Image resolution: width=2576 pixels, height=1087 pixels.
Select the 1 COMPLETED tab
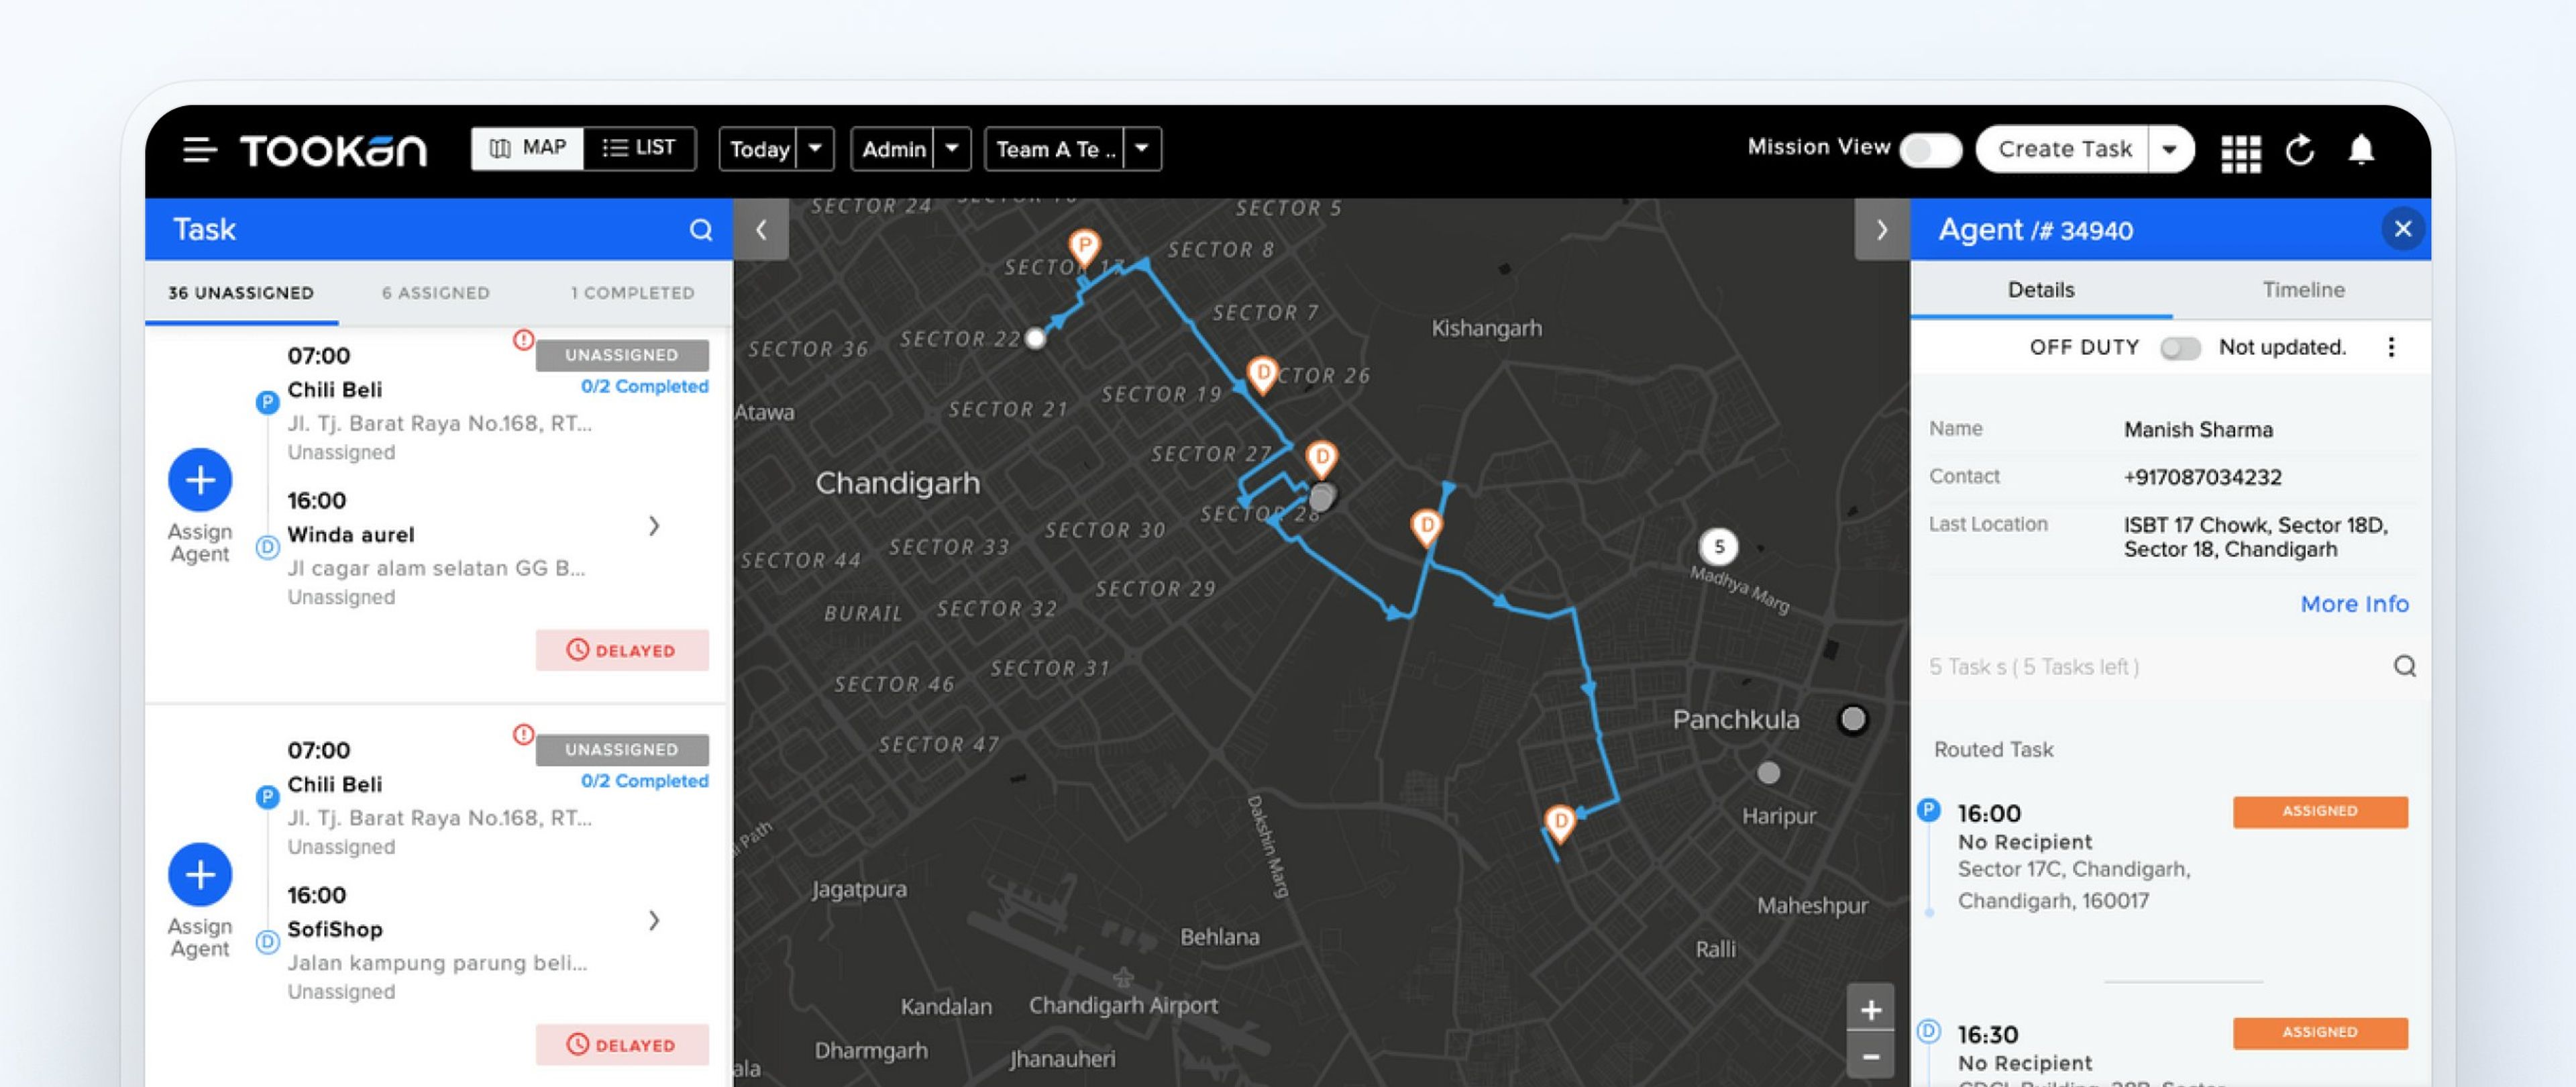click(x=632, y=293)
